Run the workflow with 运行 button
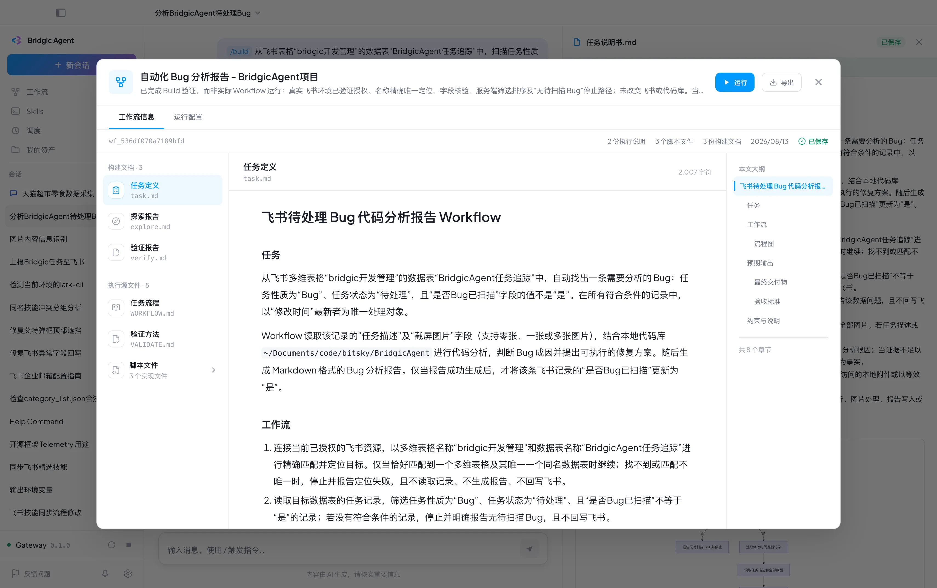The width and height of the screenshot is (937, 588). point(735,82)
